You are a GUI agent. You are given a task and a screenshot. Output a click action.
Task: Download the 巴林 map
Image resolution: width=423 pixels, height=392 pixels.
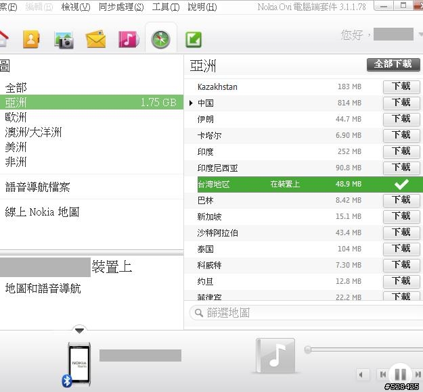pos(401,201)
